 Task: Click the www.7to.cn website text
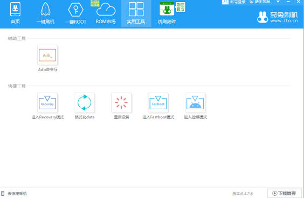click(x=284, y=20)
